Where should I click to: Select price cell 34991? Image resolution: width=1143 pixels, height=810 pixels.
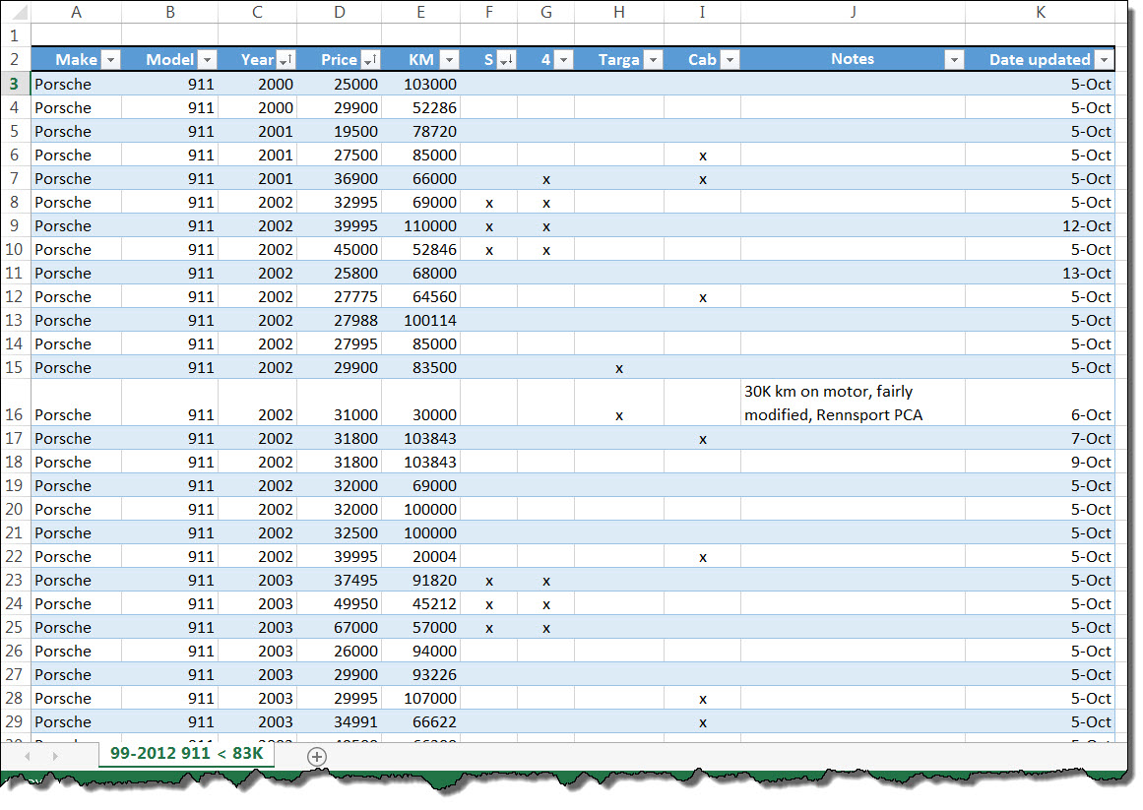click(x=339, y=721)
